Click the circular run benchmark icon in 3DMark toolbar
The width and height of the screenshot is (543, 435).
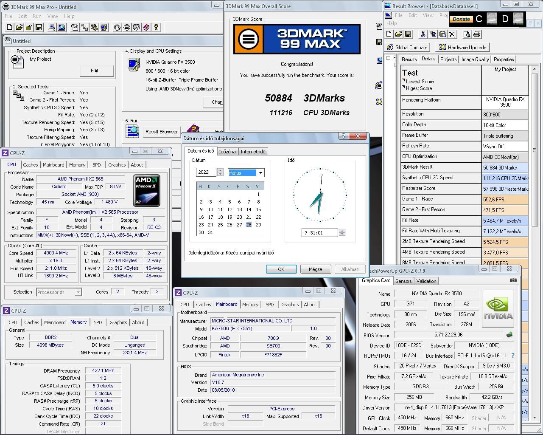click(117, 28)
